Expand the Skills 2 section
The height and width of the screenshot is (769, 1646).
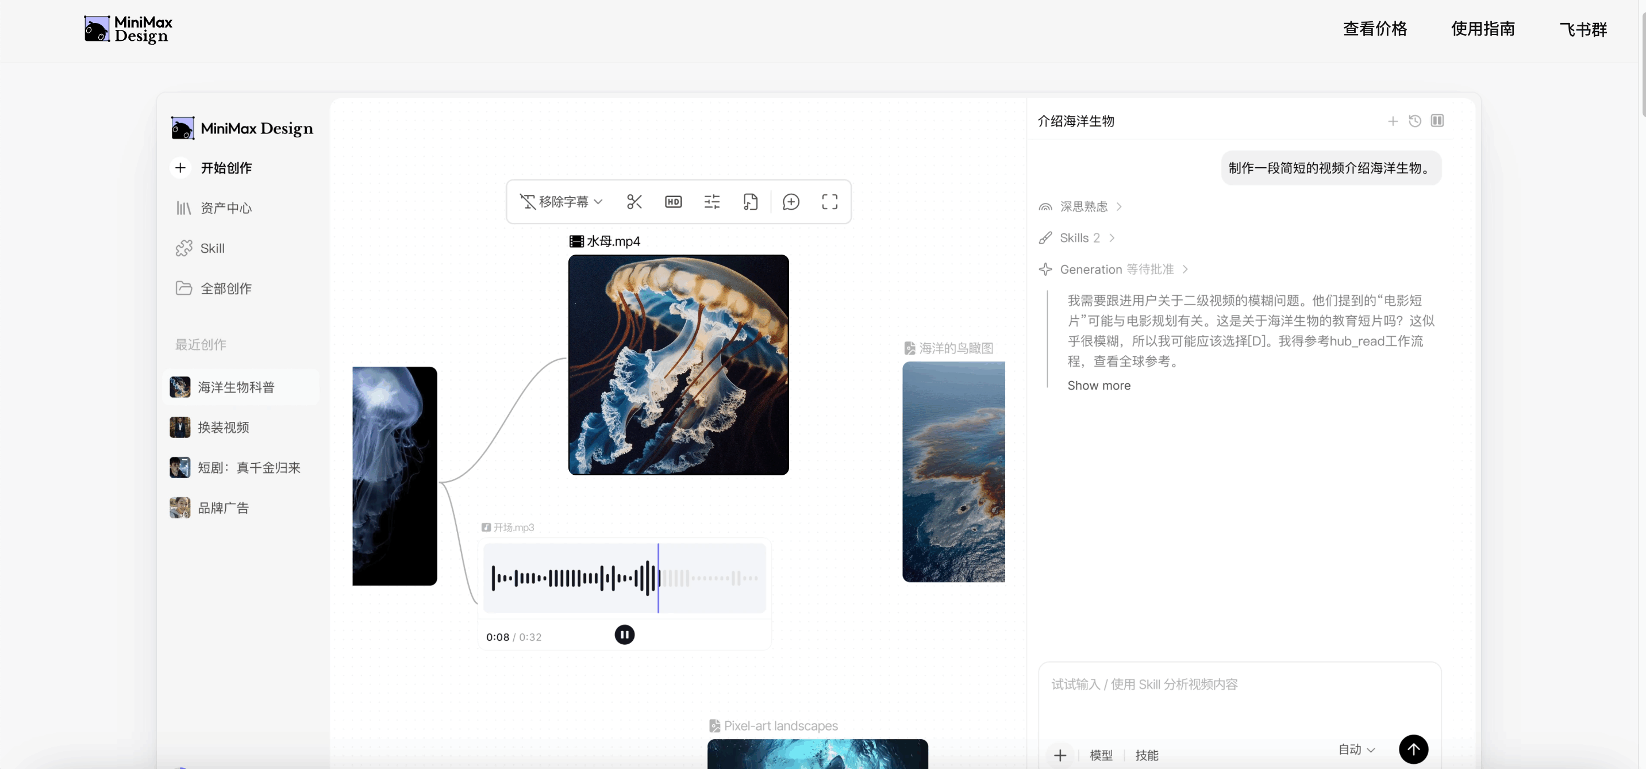click(1076, 238)
